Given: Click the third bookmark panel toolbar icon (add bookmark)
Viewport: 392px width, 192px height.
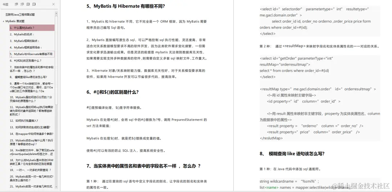Looking at the screenshot, I should (28, 4).
